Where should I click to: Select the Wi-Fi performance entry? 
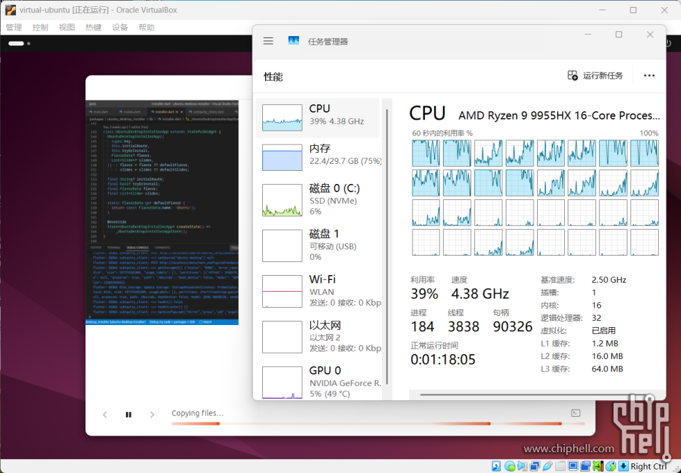tap(319, 290)
